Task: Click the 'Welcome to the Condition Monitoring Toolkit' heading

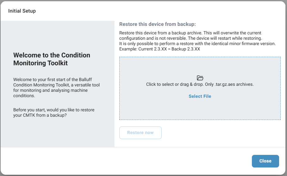Action: pyautogui.click(x=52, y=59)
